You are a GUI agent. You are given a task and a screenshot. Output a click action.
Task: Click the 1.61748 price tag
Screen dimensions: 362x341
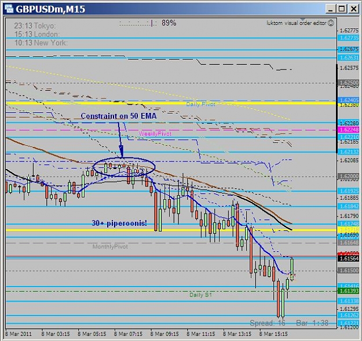tap(348, 223)
